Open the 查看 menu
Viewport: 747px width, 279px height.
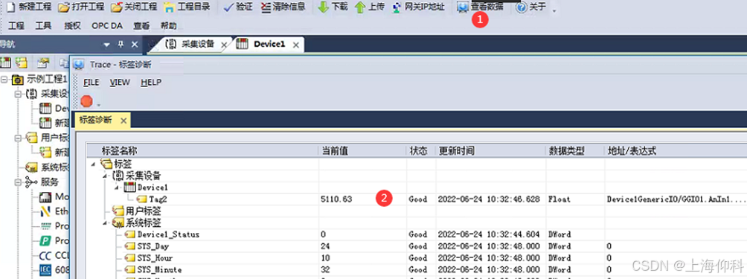click(141, 26)
